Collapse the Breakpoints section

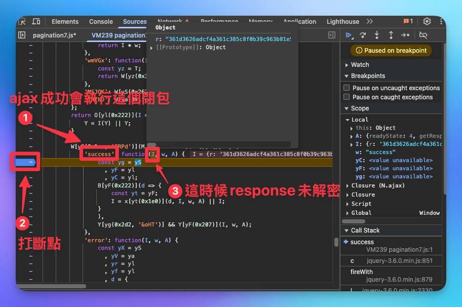pyautogui.click(x=347, y=76)
